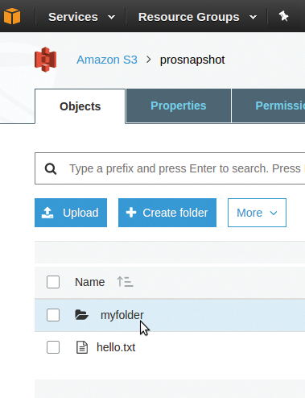Click the sort arrow icon beside Name
Viewport: 305px width, 398px height.
(x=125, y=282)
